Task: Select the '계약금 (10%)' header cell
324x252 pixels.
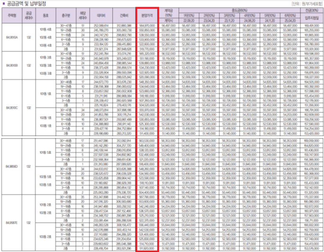Action: [x=168, y=13]
